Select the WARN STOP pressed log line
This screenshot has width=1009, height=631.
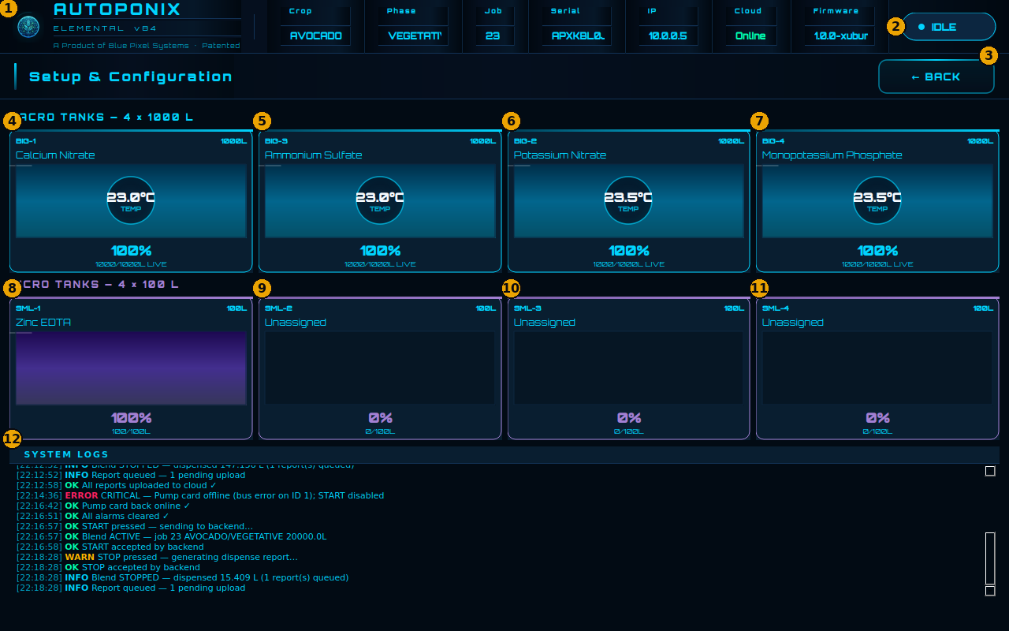tap(158, 557)
